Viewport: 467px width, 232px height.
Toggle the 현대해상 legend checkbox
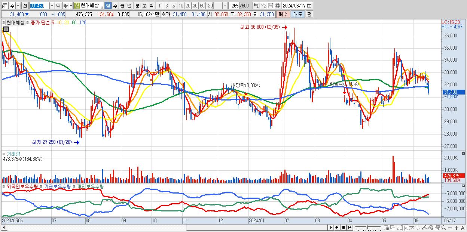(x=3, y=22)
